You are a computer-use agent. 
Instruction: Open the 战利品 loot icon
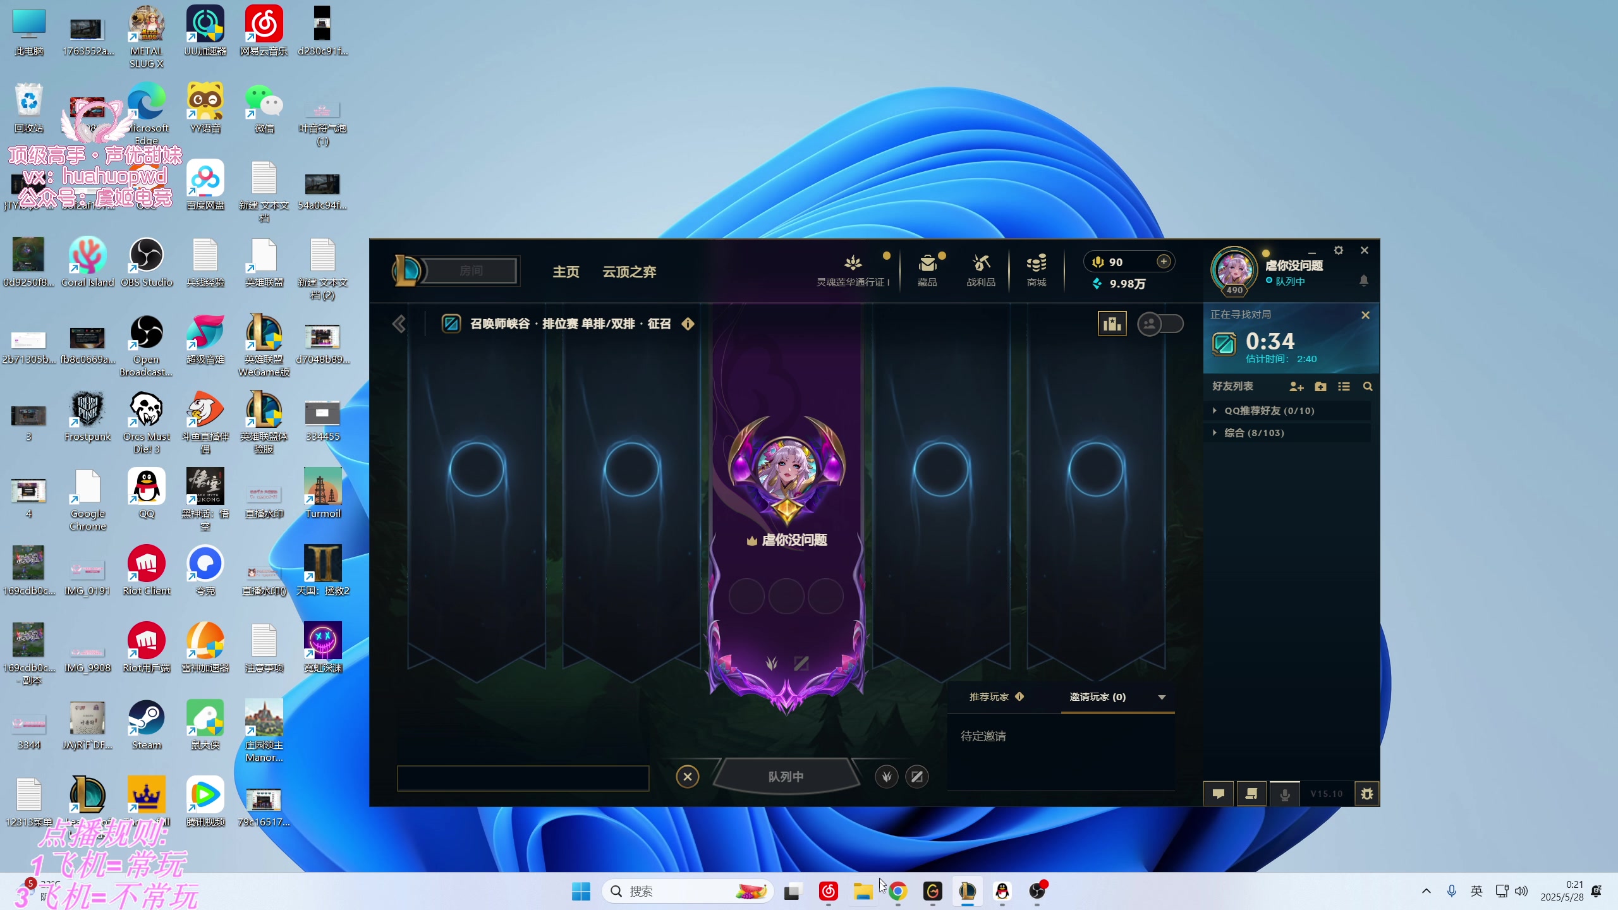tap(981, 270)
